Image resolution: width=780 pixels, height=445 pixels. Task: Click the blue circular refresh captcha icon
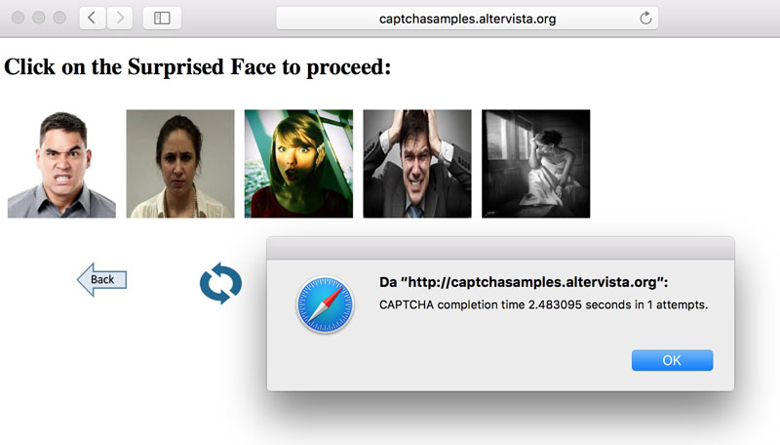[x=221, y=283]
